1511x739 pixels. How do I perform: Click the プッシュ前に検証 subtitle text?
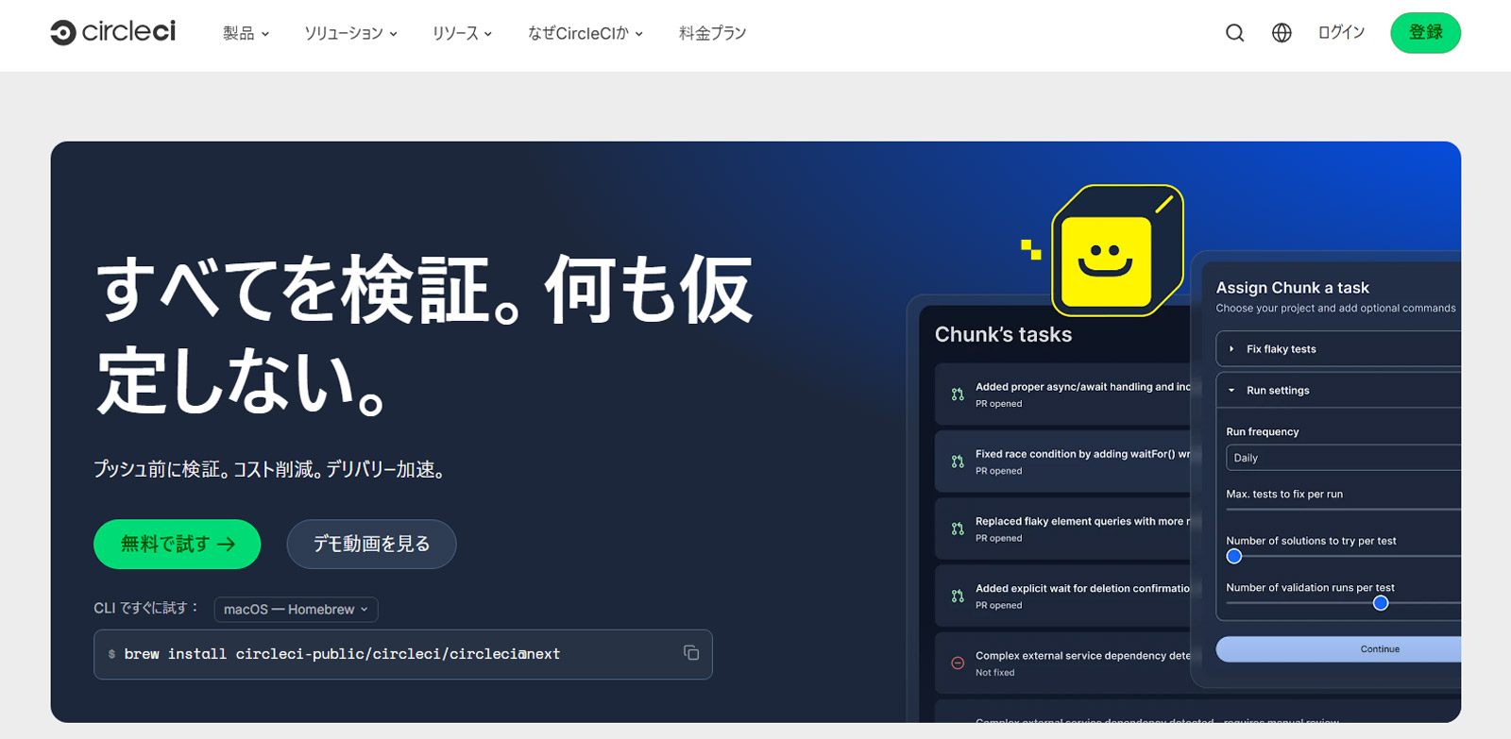[269, 469]
